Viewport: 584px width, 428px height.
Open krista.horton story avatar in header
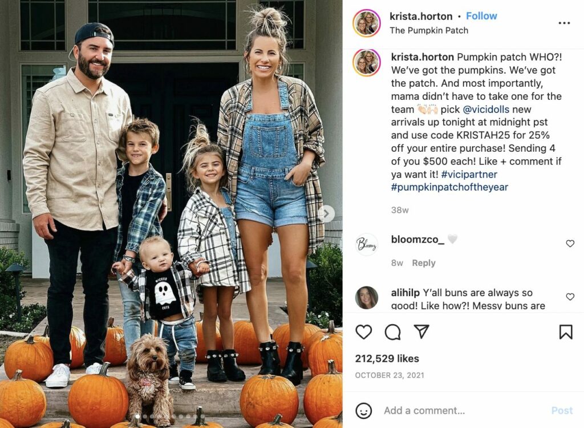click(x=367, y=23)
